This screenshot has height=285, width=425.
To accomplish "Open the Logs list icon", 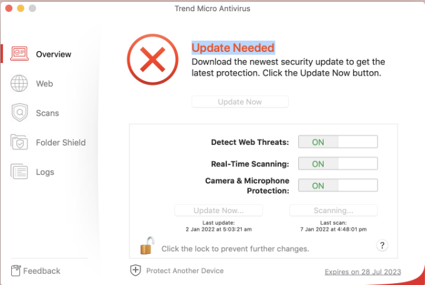I will 19,171.
